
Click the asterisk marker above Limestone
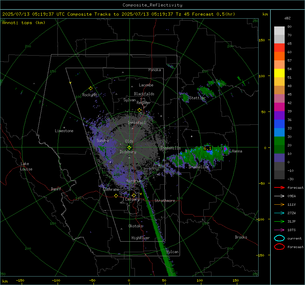tap(64, 128)
